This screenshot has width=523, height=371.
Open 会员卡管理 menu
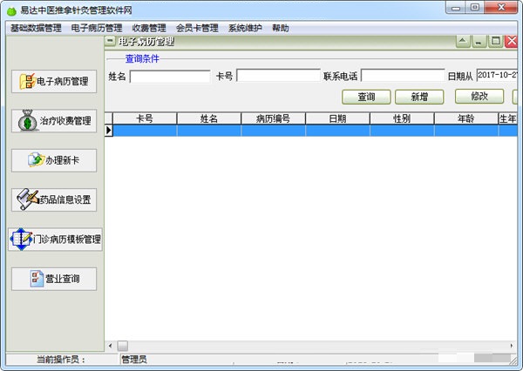[197, 28]
